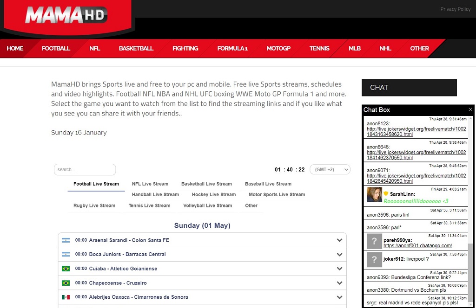Image resolution: width=476 pixels, height=308 pixels.
Task: Click the Sunday 16 January date text
Action: (79, 132)
